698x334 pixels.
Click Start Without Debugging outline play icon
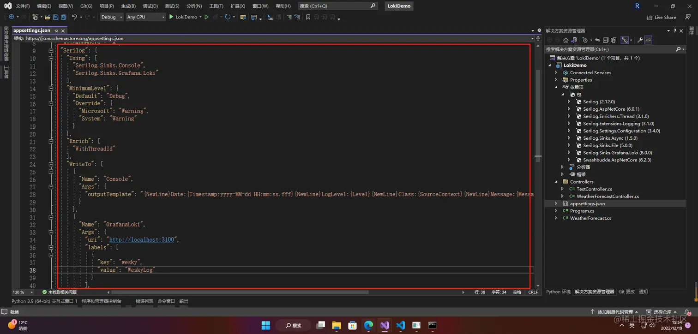coord(207,17)
